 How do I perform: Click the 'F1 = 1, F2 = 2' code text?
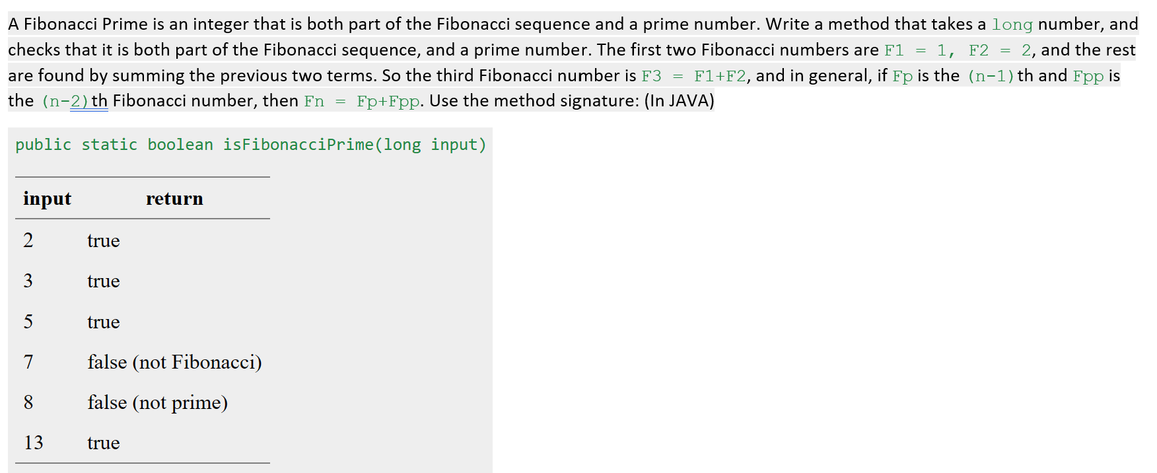[x=958, y=50]
